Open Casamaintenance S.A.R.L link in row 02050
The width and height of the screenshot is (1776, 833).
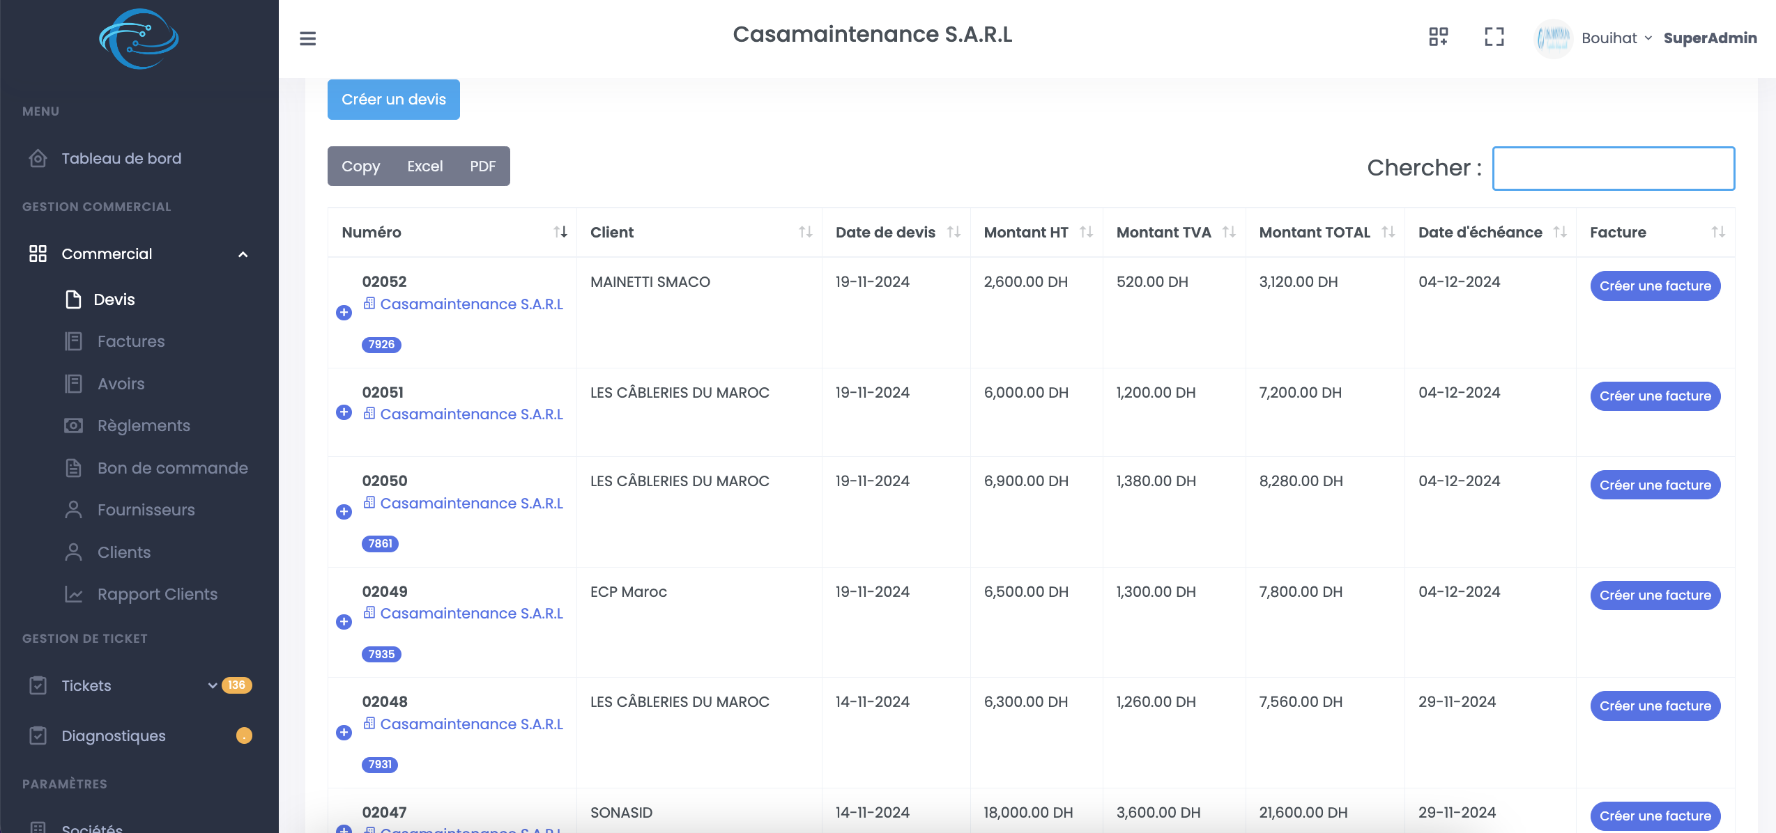point(471,504)
